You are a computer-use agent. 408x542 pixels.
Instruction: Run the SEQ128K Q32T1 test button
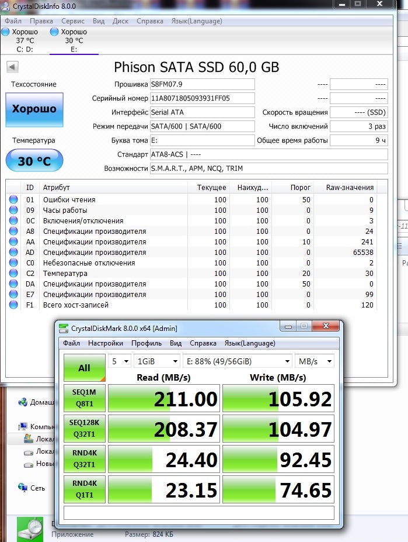[x=85, y=428]
